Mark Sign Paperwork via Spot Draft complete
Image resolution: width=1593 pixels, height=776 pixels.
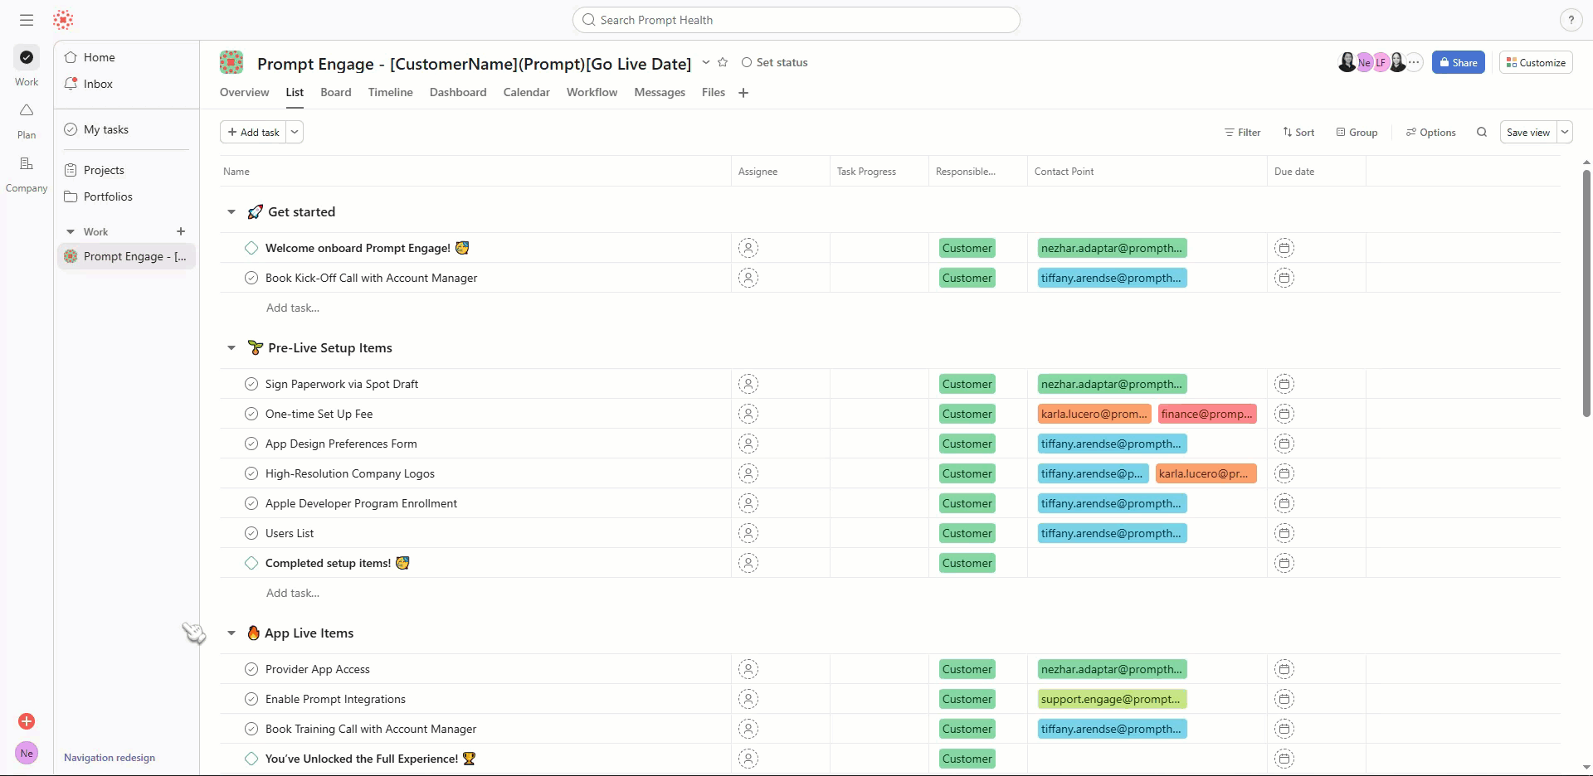click(x=251, y=384)
